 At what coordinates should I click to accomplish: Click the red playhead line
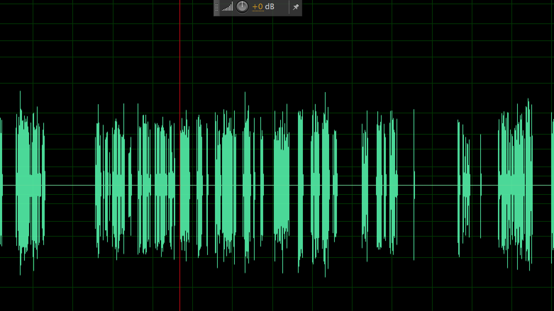[x=180, y=71]
